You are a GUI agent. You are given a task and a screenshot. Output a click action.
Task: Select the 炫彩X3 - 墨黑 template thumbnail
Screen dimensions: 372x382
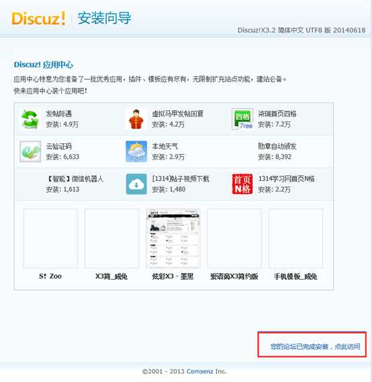tap(173, 238)
